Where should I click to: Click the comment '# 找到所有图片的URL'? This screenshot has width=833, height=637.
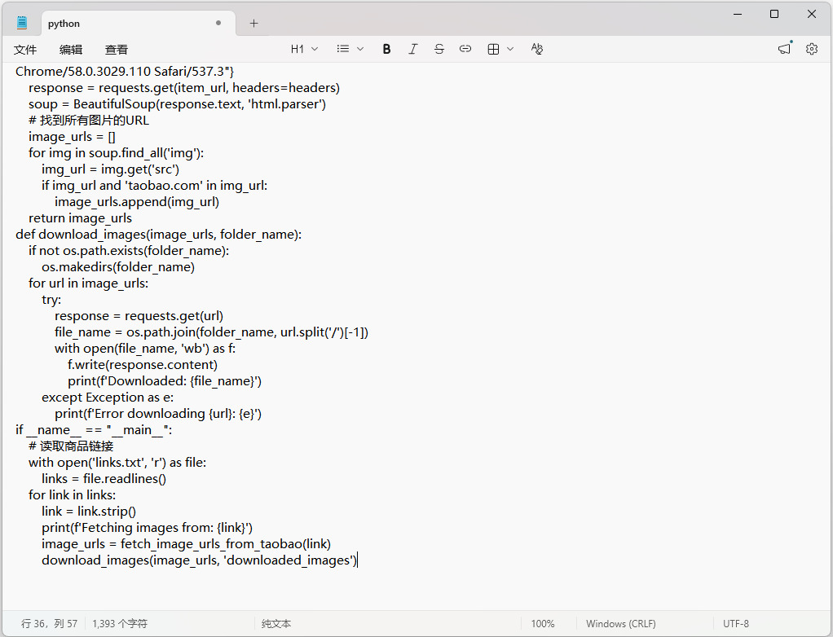(x=89, y=121)
